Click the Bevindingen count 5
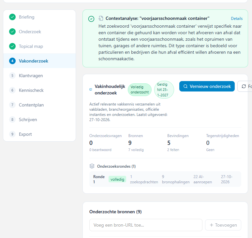This screenshot has height=238, width=252. [x=169, y=143]
